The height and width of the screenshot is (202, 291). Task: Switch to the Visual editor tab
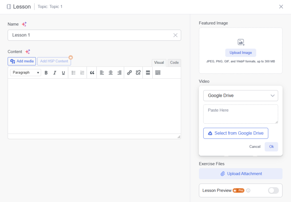[x=159, y=63]
